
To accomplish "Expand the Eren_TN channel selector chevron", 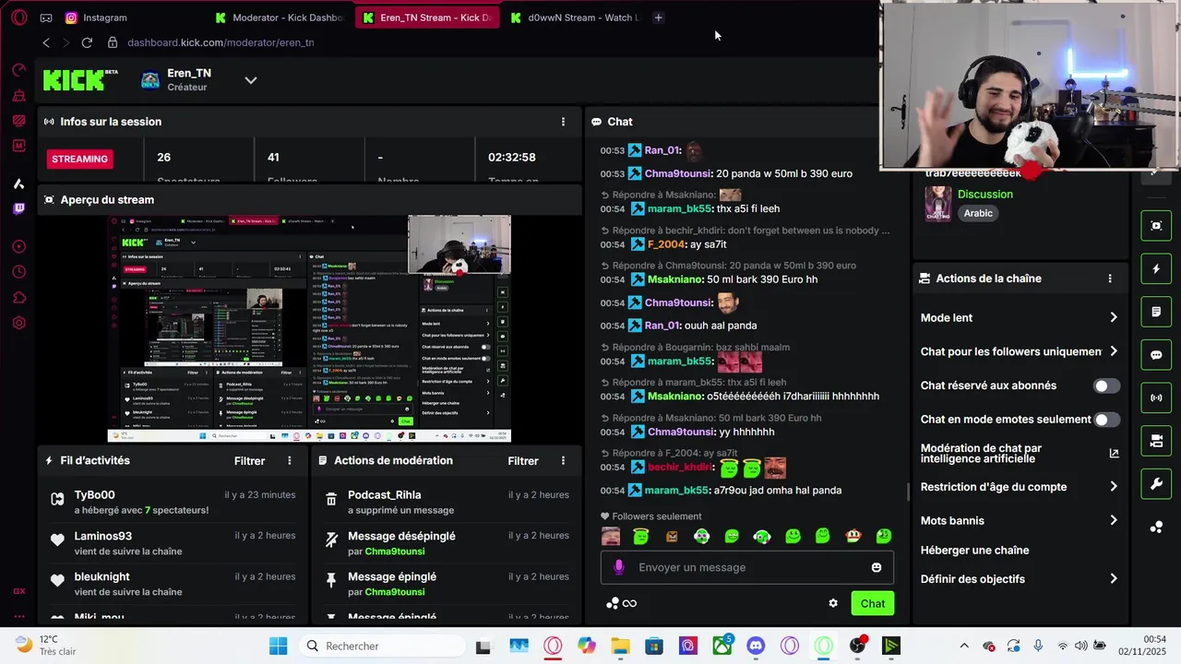I will pos(250,80).
